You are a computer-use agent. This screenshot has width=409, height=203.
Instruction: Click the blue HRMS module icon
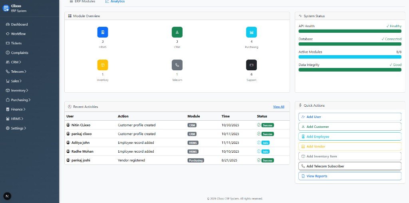click(x=103, y=32)
